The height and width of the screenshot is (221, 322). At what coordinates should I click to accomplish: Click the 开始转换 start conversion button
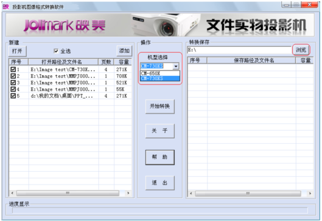[x=159, y=106]
